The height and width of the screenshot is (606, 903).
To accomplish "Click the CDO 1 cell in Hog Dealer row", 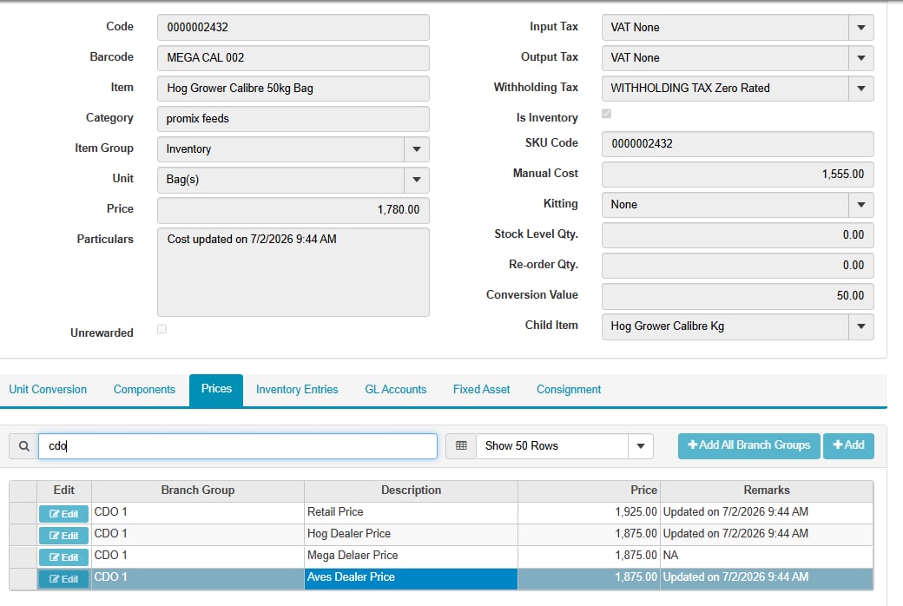I will pyautogui.click(x=198, y=534).
